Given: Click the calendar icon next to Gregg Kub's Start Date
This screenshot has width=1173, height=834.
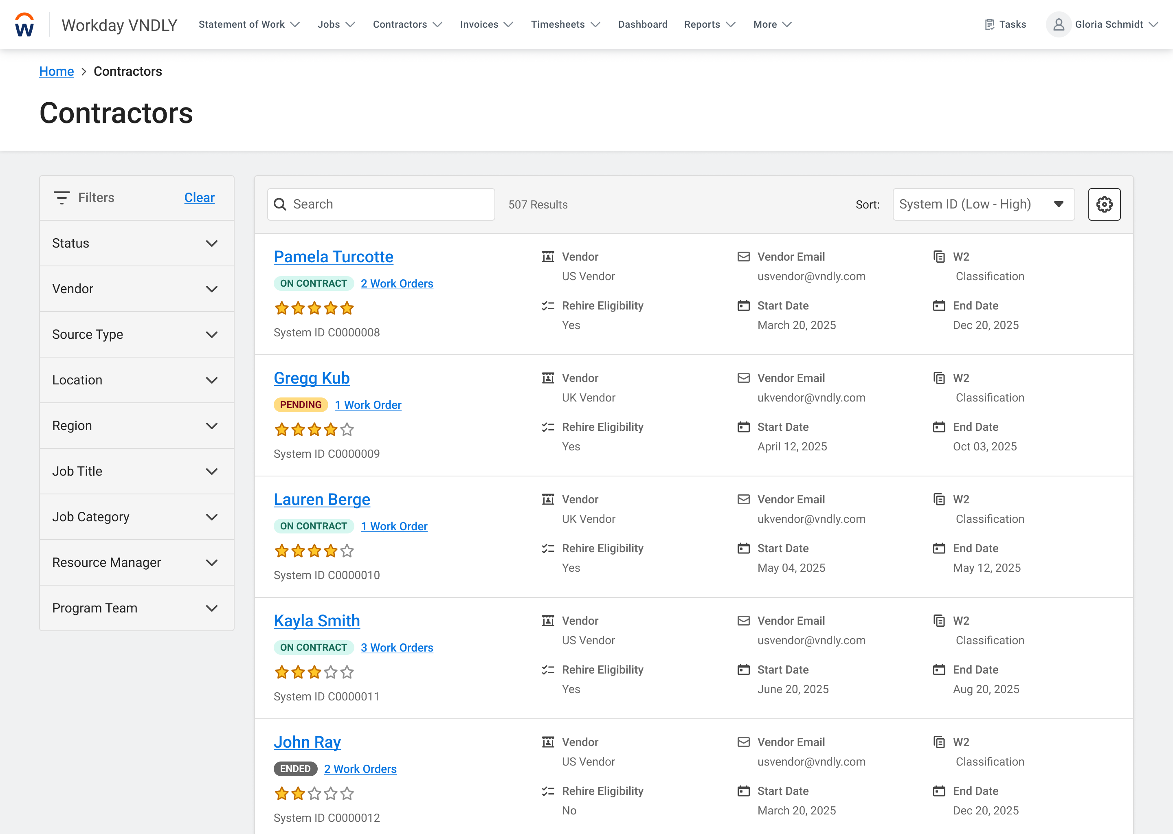Looking at the screenshot, I should tap(744, 427).
